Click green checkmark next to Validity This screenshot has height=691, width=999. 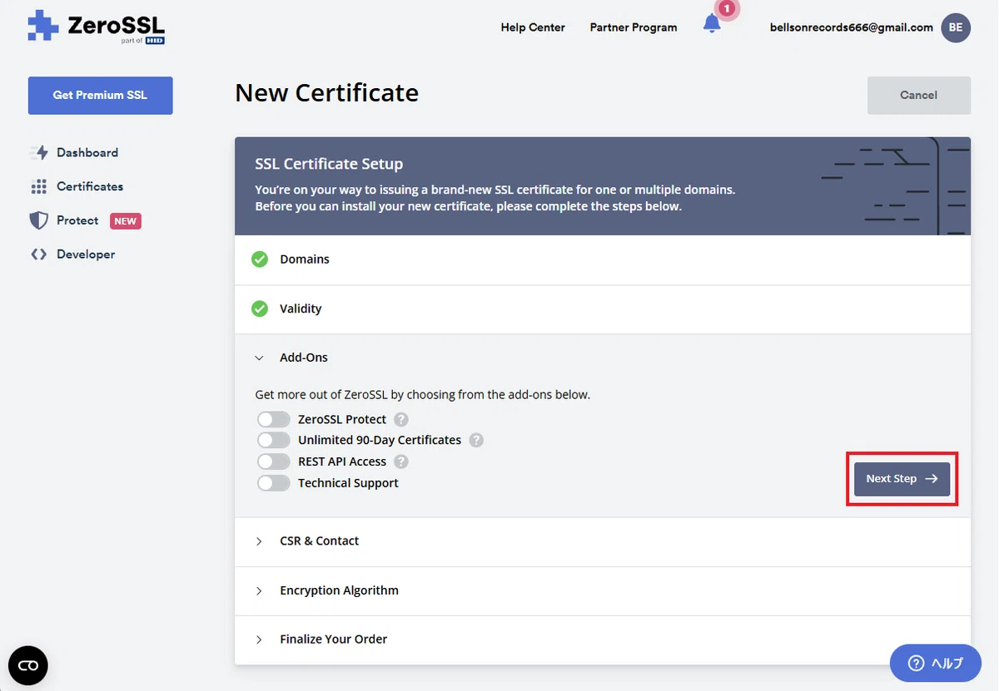[x=260, y=308]
